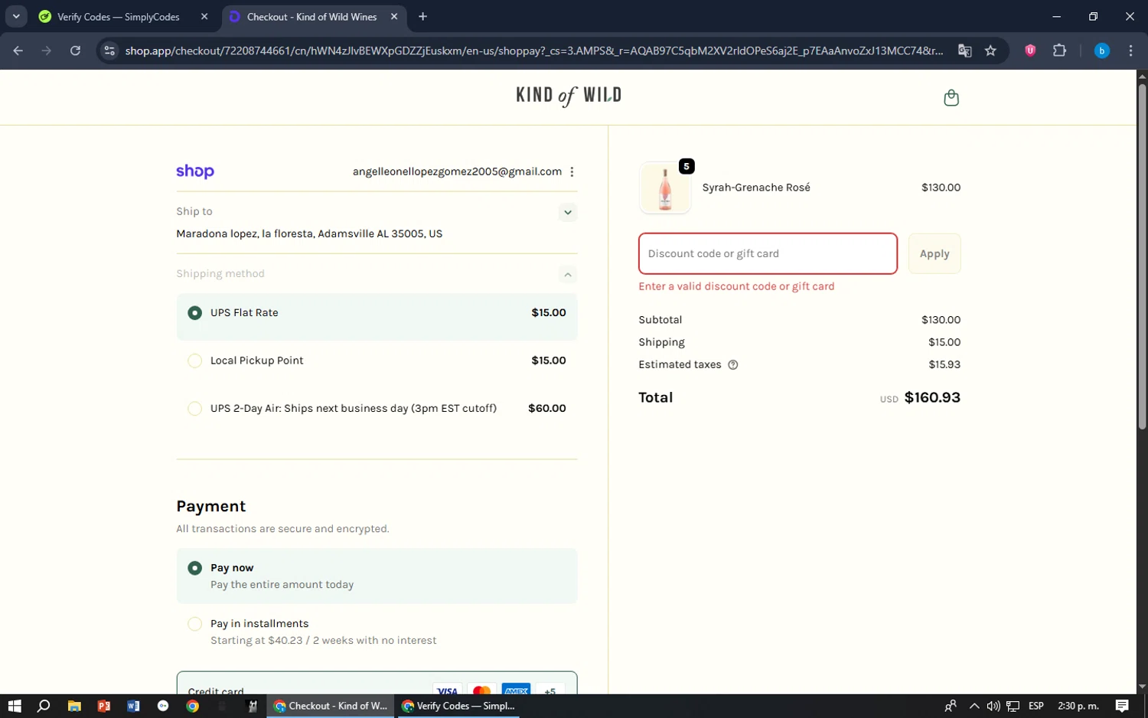Open the browser extensions puzzle icon
This screenshot has width=1148, height=718.
pos(1059,51)
